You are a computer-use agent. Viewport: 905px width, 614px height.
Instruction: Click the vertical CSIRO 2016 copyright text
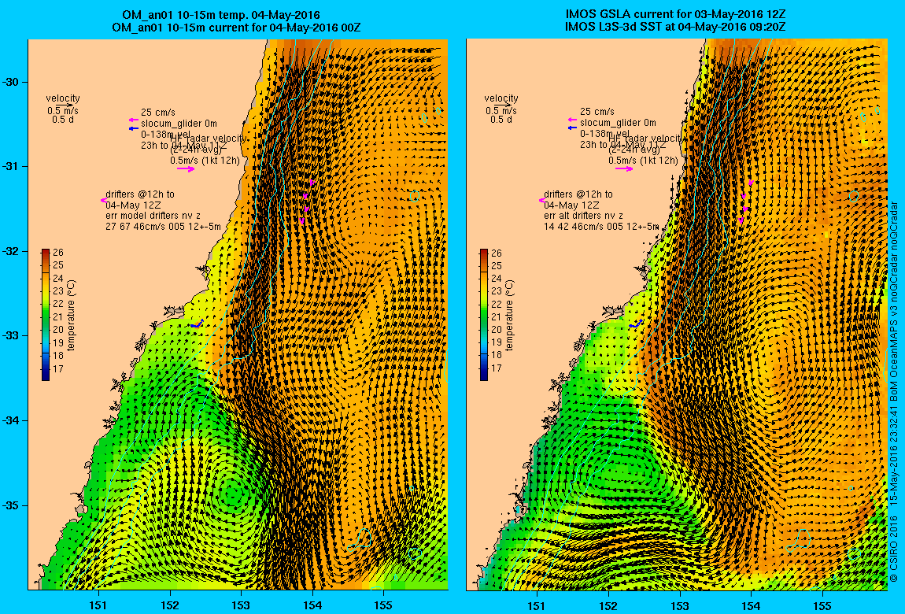(x=894, y=392)
